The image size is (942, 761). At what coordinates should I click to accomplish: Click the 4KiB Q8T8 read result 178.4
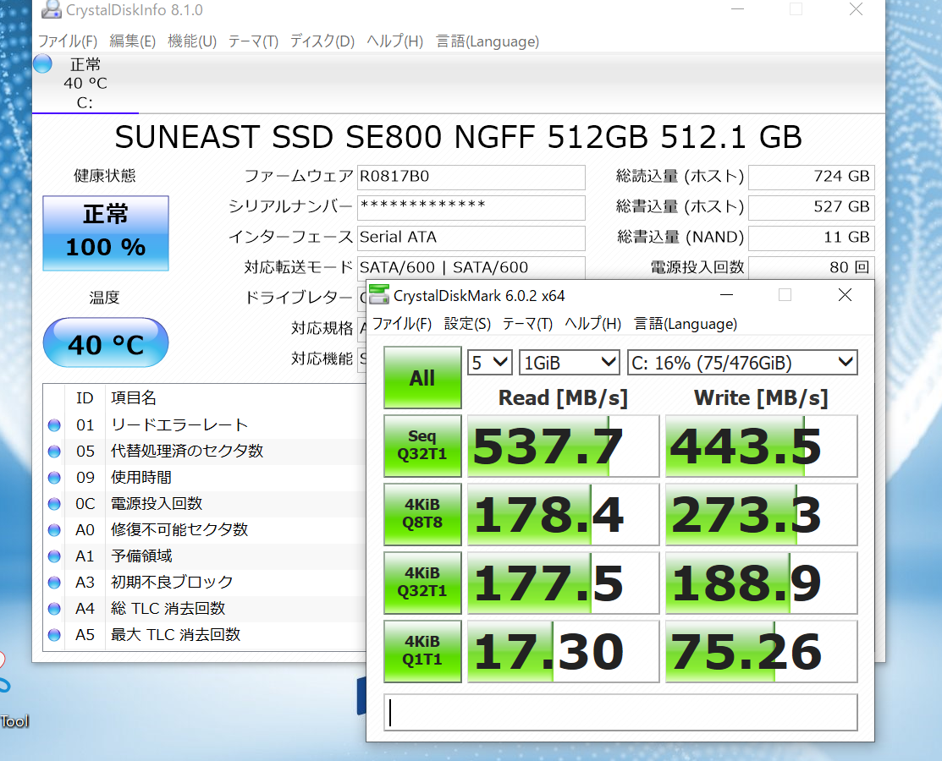click(x=564, y=514)
